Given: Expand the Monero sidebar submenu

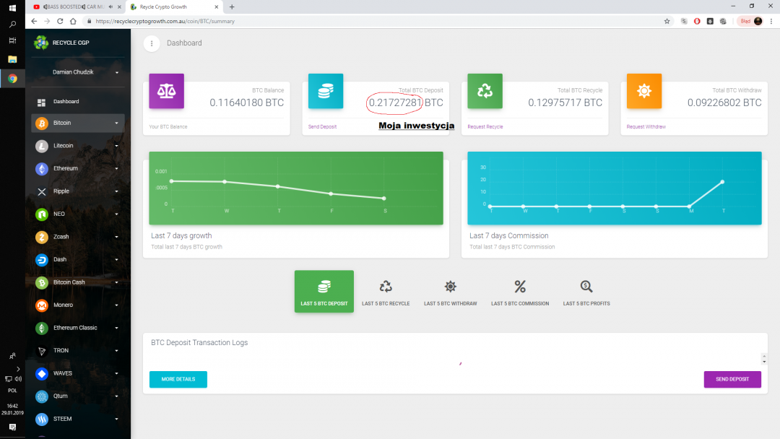Looking at the screenshot, I should tap(116, 305).
